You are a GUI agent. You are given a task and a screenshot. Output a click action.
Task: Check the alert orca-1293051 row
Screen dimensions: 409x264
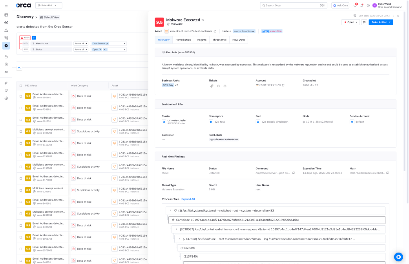[x=21, y=155]
